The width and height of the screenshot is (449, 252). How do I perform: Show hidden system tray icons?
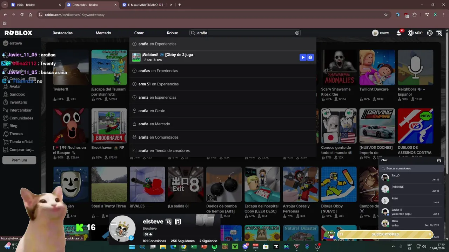pos(393,247)
